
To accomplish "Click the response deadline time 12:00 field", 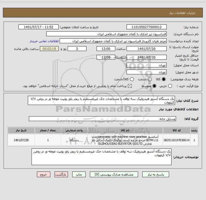I will [x=106, y=49].
